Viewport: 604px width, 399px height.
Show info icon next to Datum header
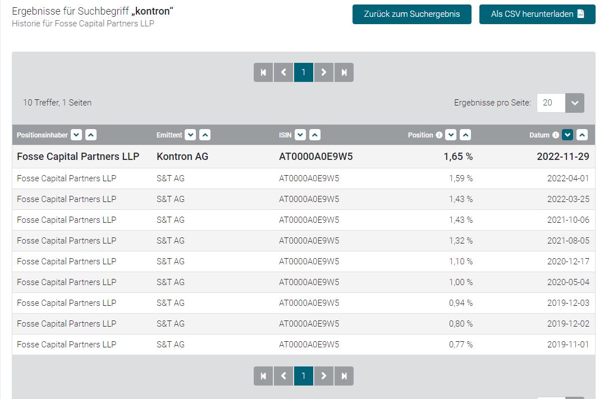556,135
